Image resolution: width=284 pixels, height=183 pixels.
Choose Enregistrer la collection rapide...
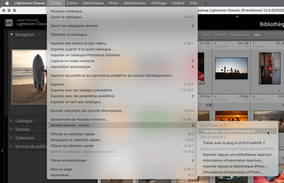coord(122,140)
